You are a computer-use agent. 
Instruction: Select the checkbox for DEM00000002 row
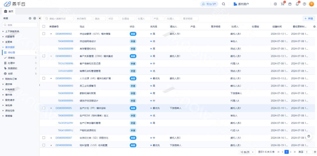click(x=44, y=34)
